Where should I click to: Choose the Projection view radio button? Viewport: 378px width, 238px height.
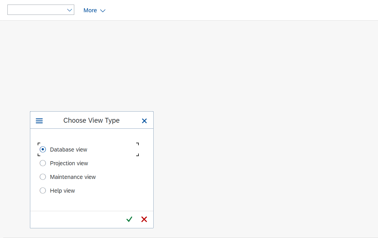click(x=43, y=163)
